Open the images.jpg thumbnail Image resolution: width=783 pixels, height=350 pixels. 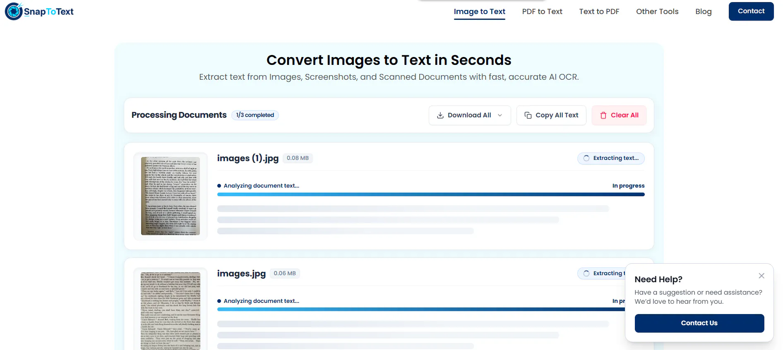coord(171,311)
